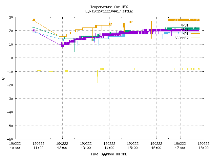Image resolution: width=210 pixels, height=157 pixels.
Task: Click the 10:00 x-axis tick label
Action: [15, 148]
